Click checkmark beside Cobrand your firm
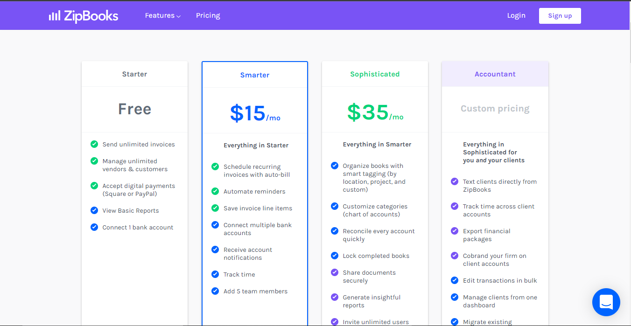The width and height of the screenshot is (631, 326). [455, 256]
